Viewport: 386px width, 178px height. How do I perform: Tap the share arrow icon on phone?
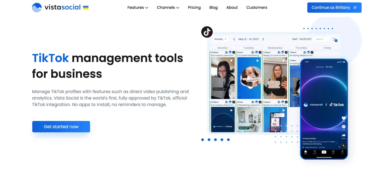tap(344, 136)
